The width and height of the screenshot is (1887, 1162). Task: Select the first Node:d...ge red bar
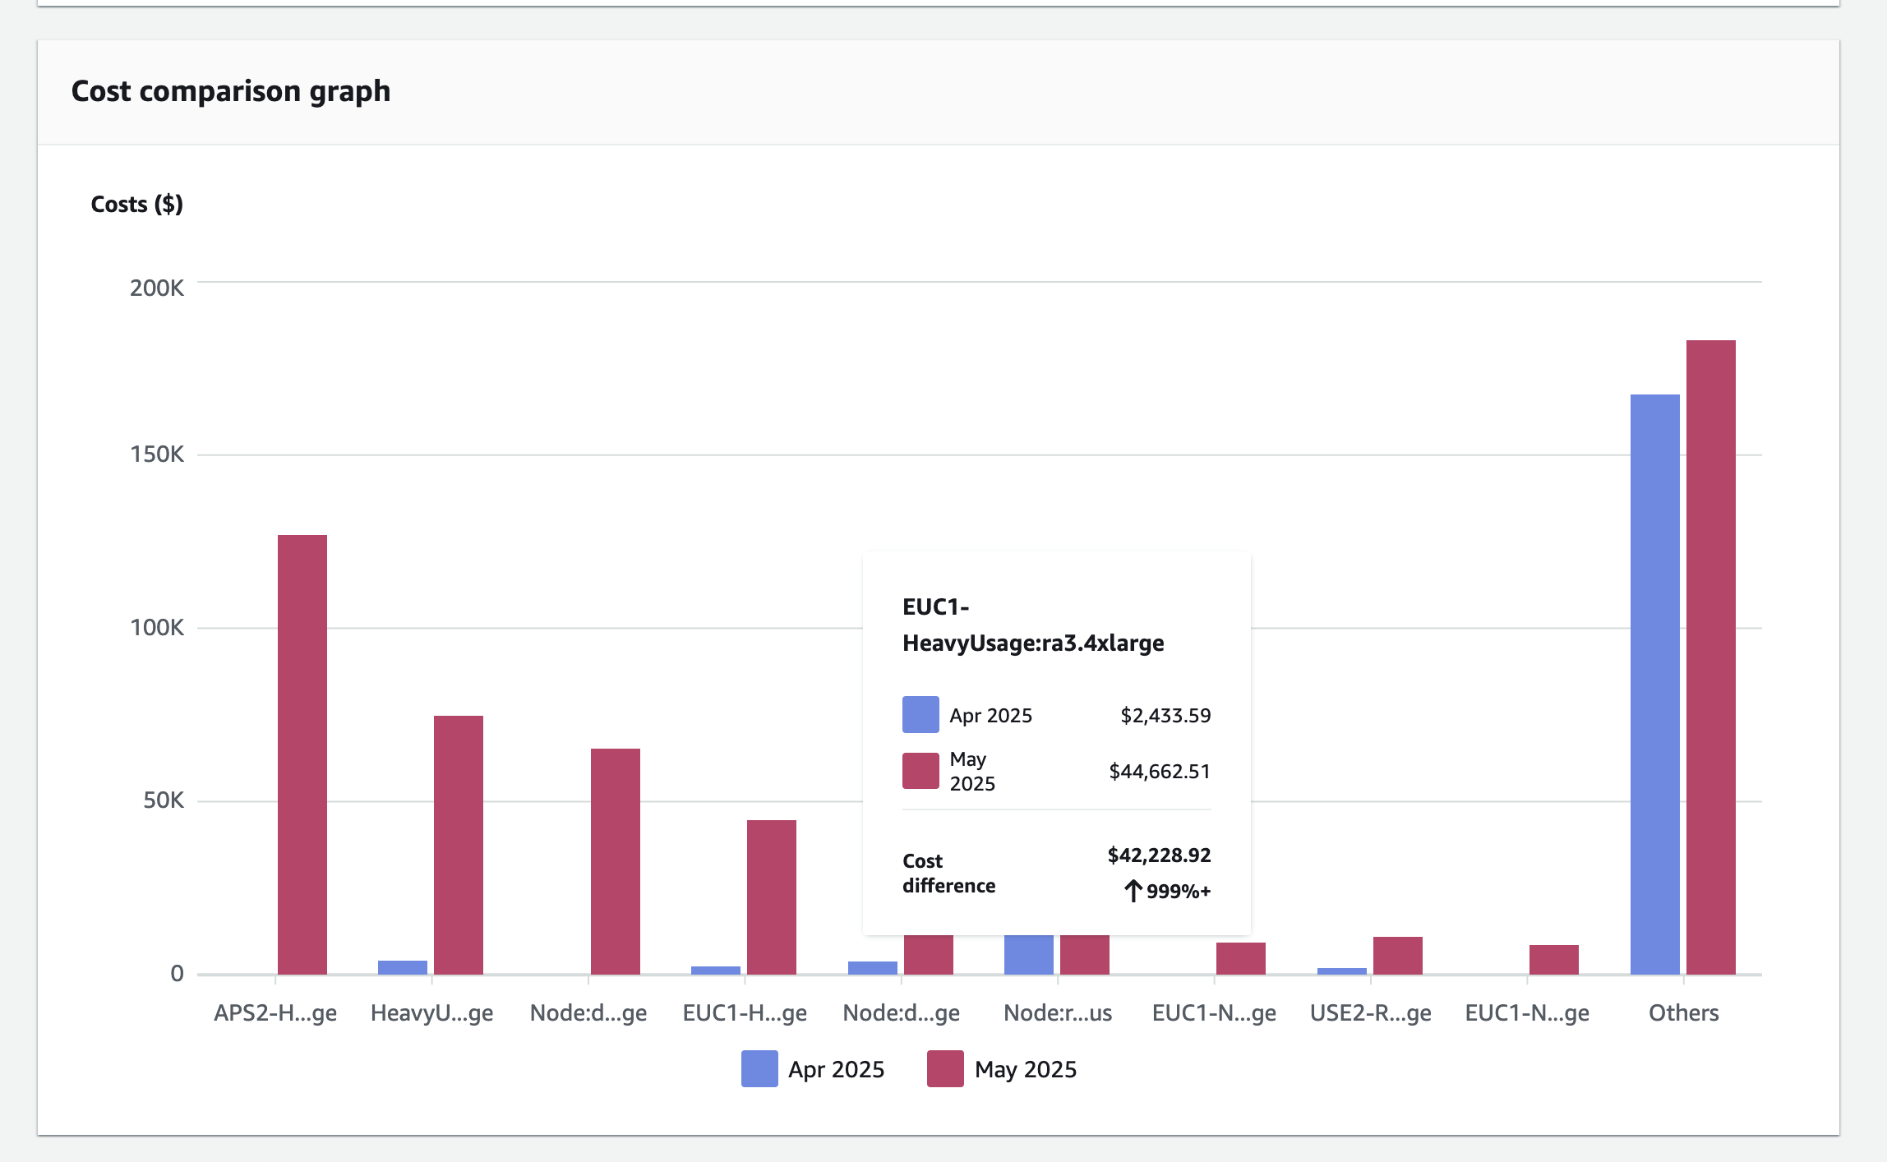pyautogui.click(x=615, y=860)
